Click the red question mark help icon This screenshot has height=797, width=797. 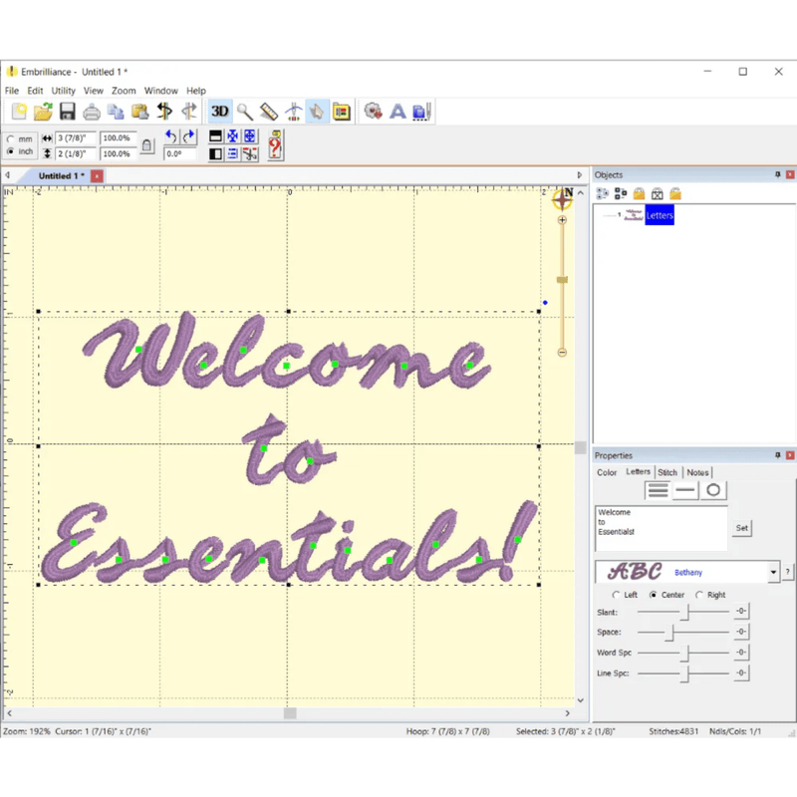click(275, 145)
